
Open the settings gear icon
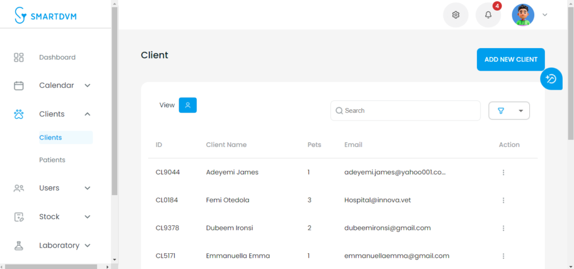(455, 15)
